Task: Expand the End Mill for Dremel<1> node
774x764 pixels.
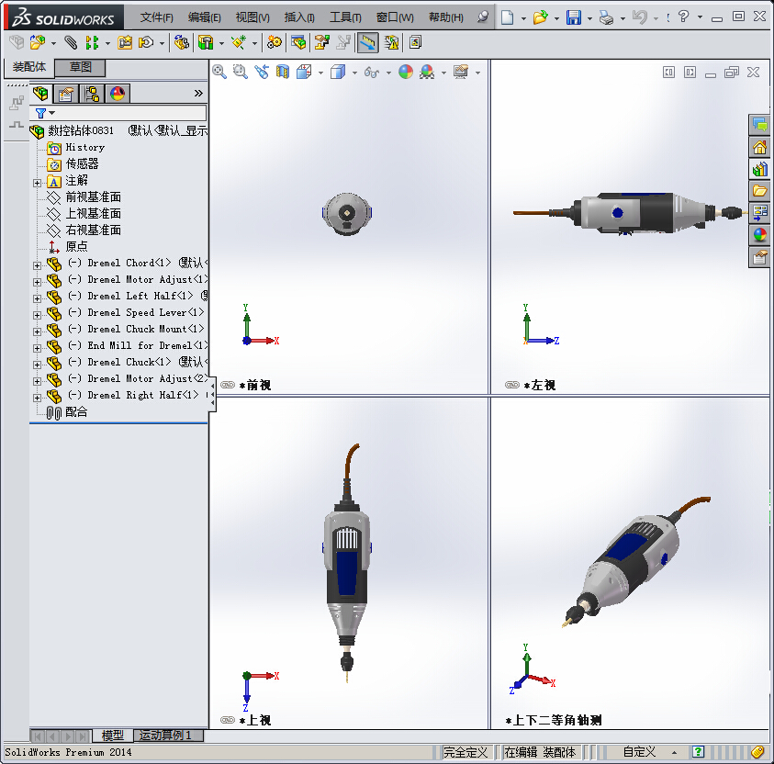Action: tap(37, 348)
